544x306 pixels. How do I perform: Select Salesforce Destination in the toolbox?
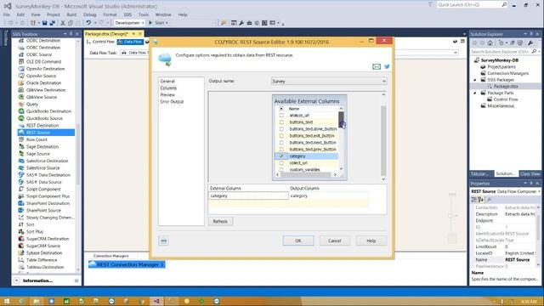click(48, 161)
